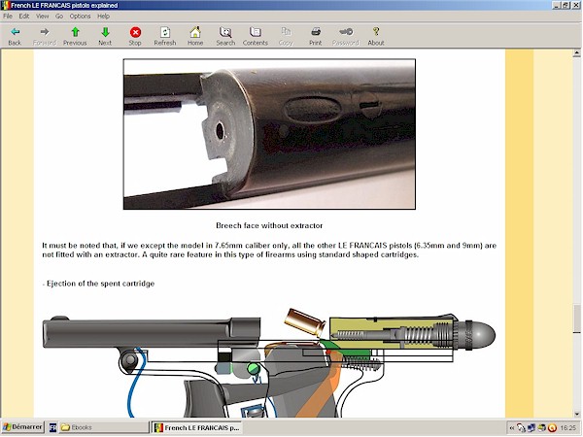Screen dimensions: 583x437
Task: Open the About dialog
Action: (x=376, y=37)
